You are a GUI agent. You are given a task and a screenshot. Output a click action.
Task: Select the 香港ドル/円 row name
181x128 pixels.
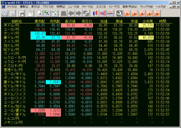click(x=13, y=70)
